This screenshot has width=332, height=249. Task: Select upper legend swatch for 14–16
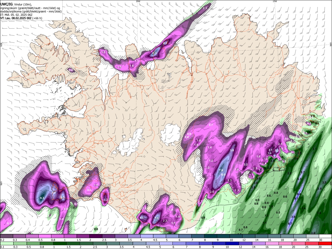pos(261,236)
